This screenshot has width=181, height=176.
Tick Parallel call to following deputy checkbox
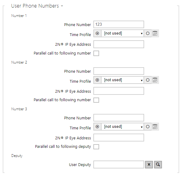pos(96,147)
